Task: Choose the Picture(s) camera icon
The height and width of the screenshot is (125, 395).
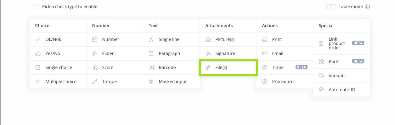Action: coord(208,39)
